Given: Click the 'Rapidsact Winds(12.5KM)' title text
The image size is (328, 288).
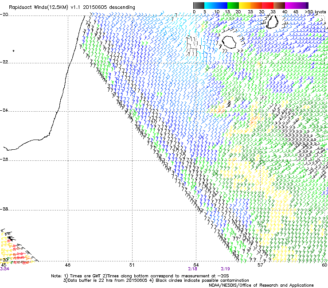Looking at the screenshot, I should pos(39,8).
